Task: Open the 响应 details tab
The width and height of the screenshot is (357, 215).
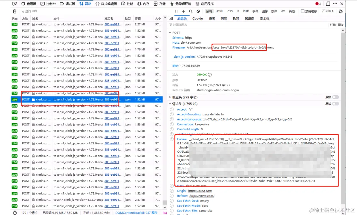Action: [x=224, y=18]
